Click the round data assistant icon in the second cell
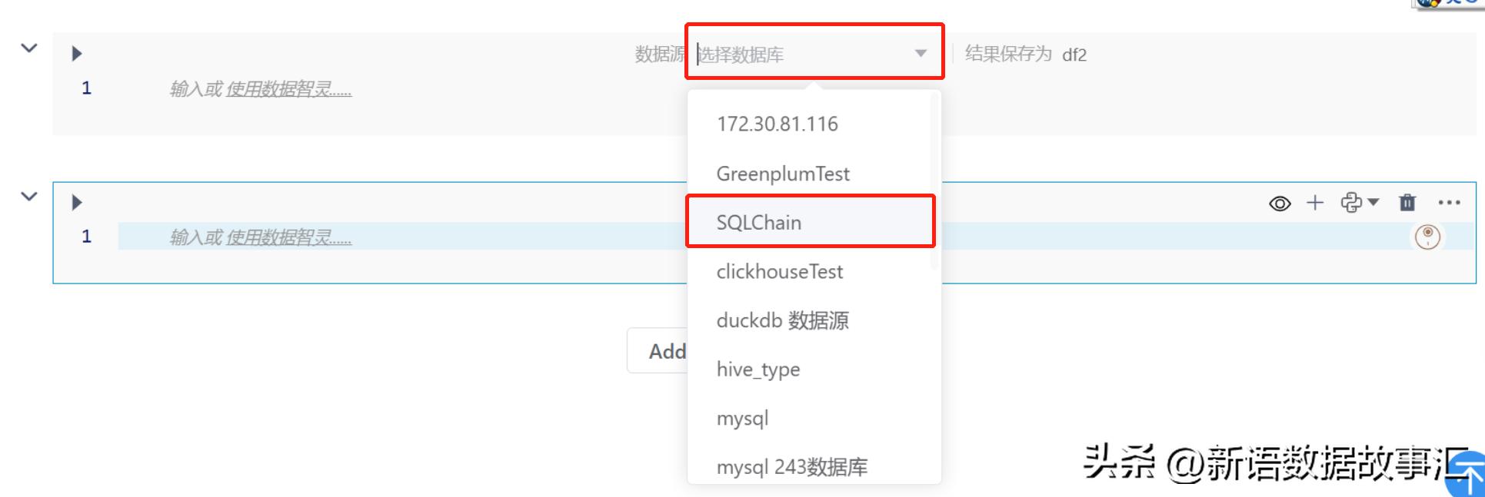 click(1427, 237)
